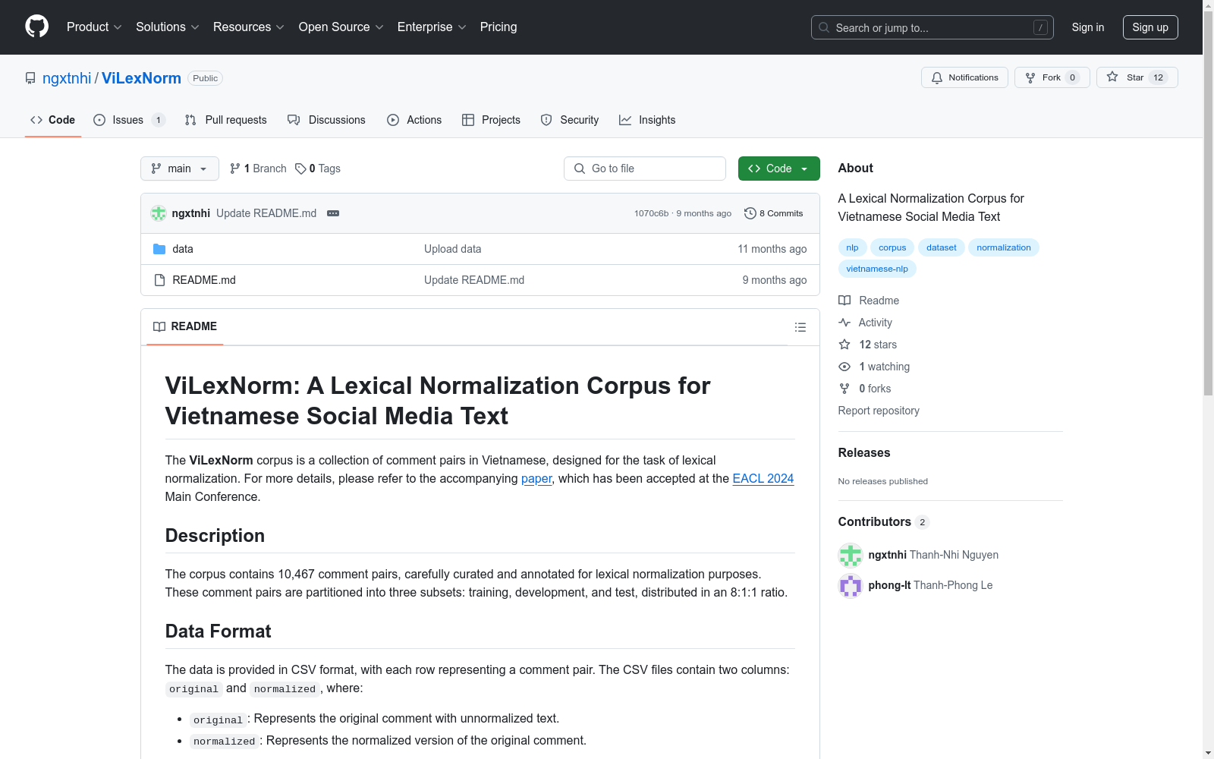Focus the Go to file input
This screenshot has width=1214, height=759.
pyautogui.click(x=645, y=168)
